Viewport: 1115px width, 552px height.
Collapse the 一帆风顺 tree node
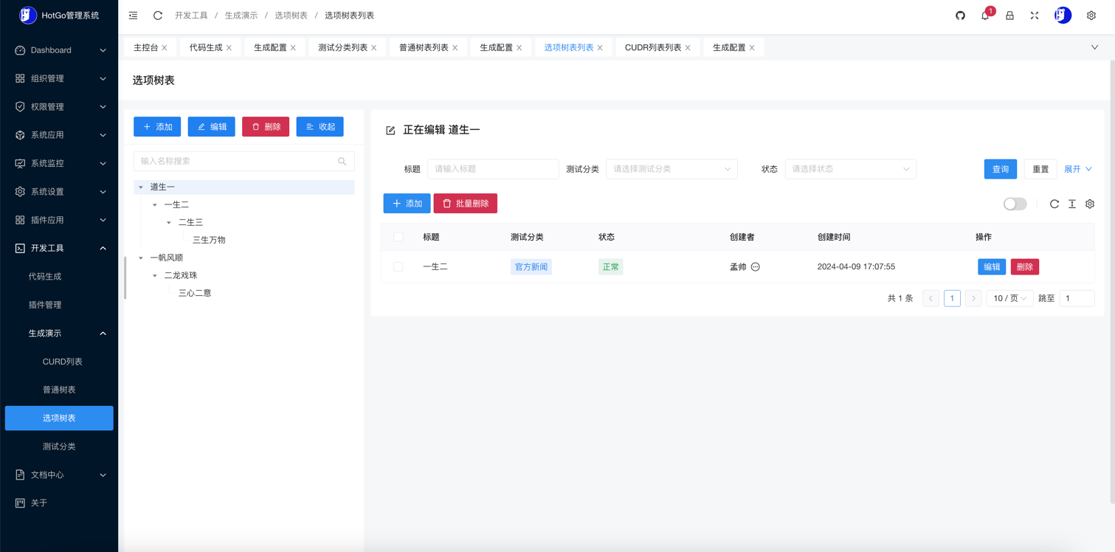click(x=141, y=258)
